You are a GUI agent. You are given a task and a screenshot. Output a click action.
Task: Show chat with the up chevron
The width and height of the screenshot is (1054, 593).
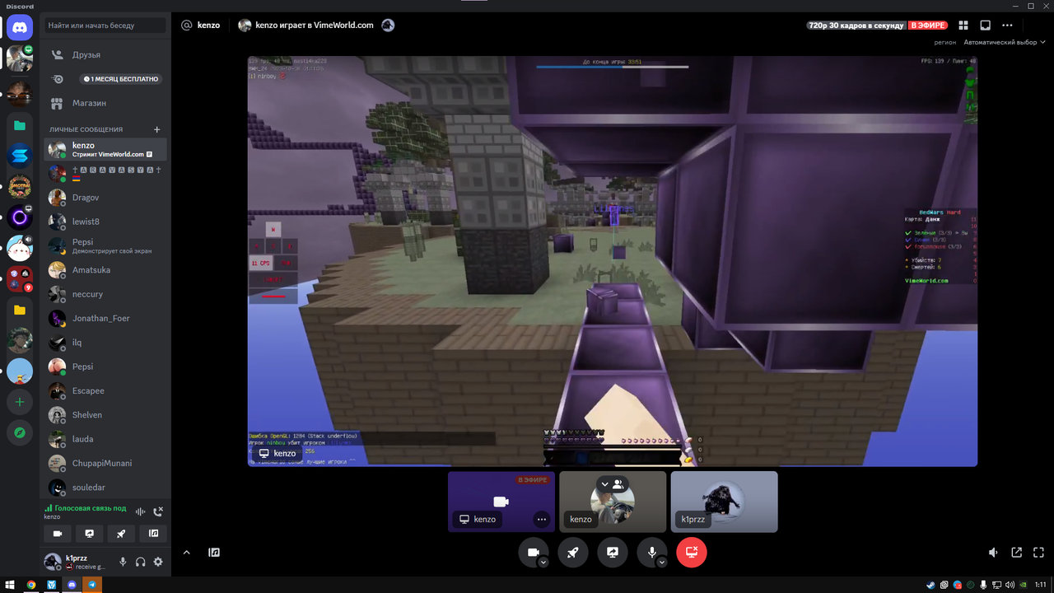coord(186,553)
